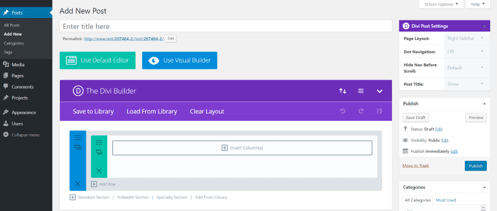Click the Media icon in sidebar
The image size is (497, 211).
pyautogui.click(x=6, y=65)
